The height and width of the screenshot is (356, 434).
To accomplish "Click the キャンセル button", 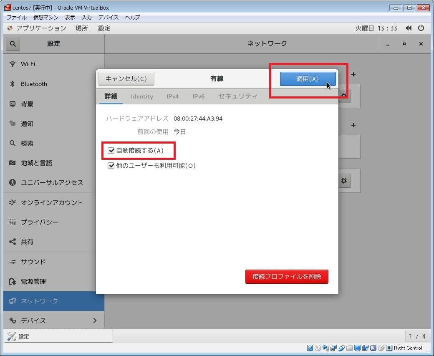I will [126, 79].
